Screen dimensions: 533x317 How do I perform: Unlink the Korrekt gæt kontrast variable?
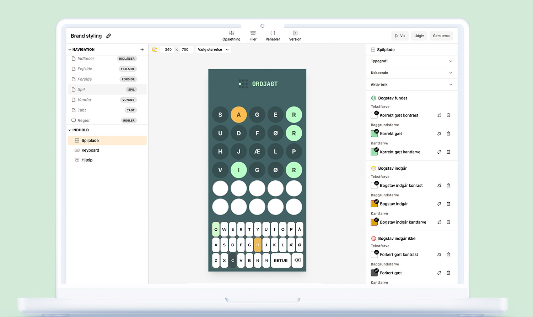point(439,115)
